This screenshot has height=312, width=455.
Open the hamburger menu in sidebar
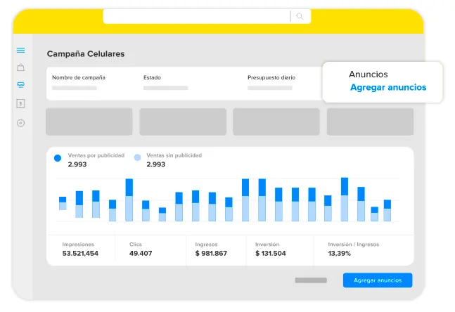(x=20, y=50)
